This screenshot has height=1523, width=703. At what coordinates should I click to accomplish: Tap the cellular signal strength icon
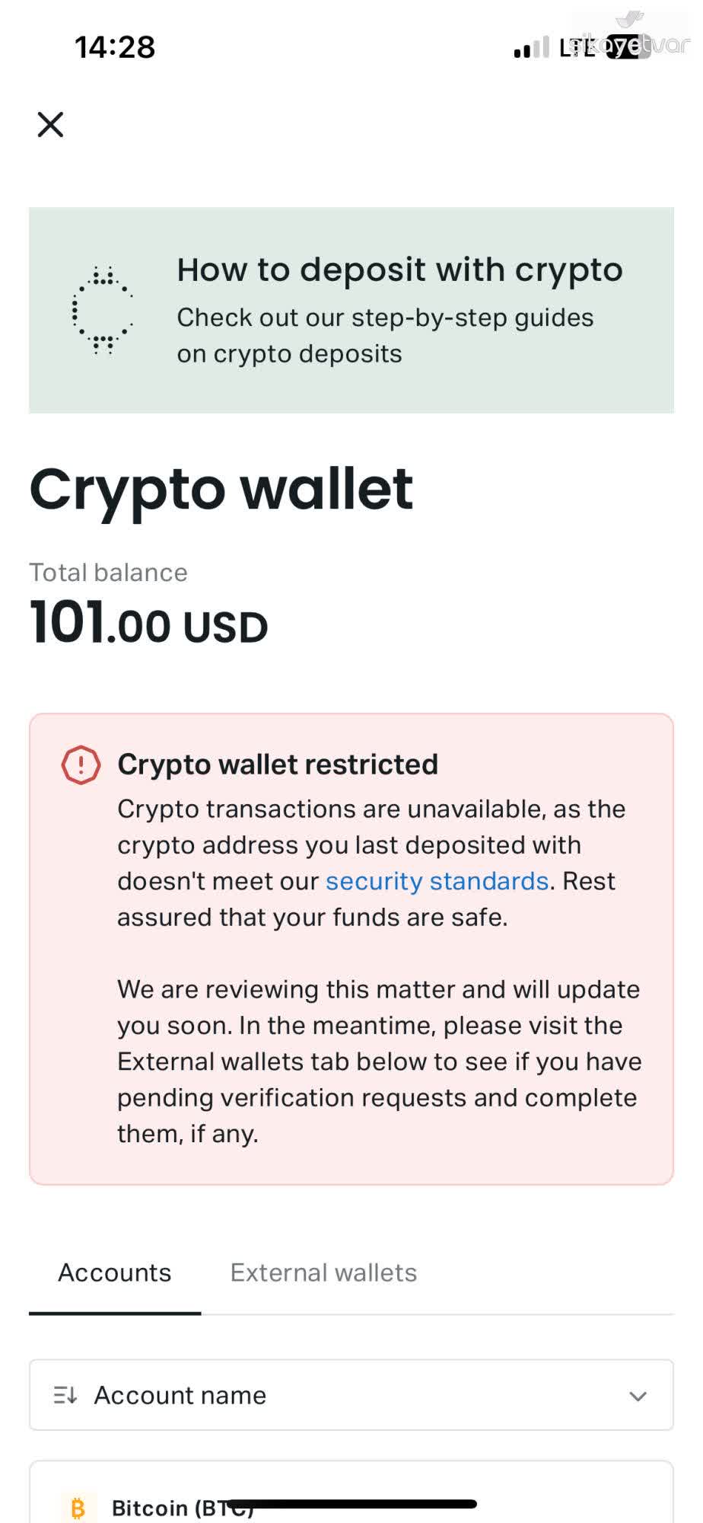click(x=530, y=48)
